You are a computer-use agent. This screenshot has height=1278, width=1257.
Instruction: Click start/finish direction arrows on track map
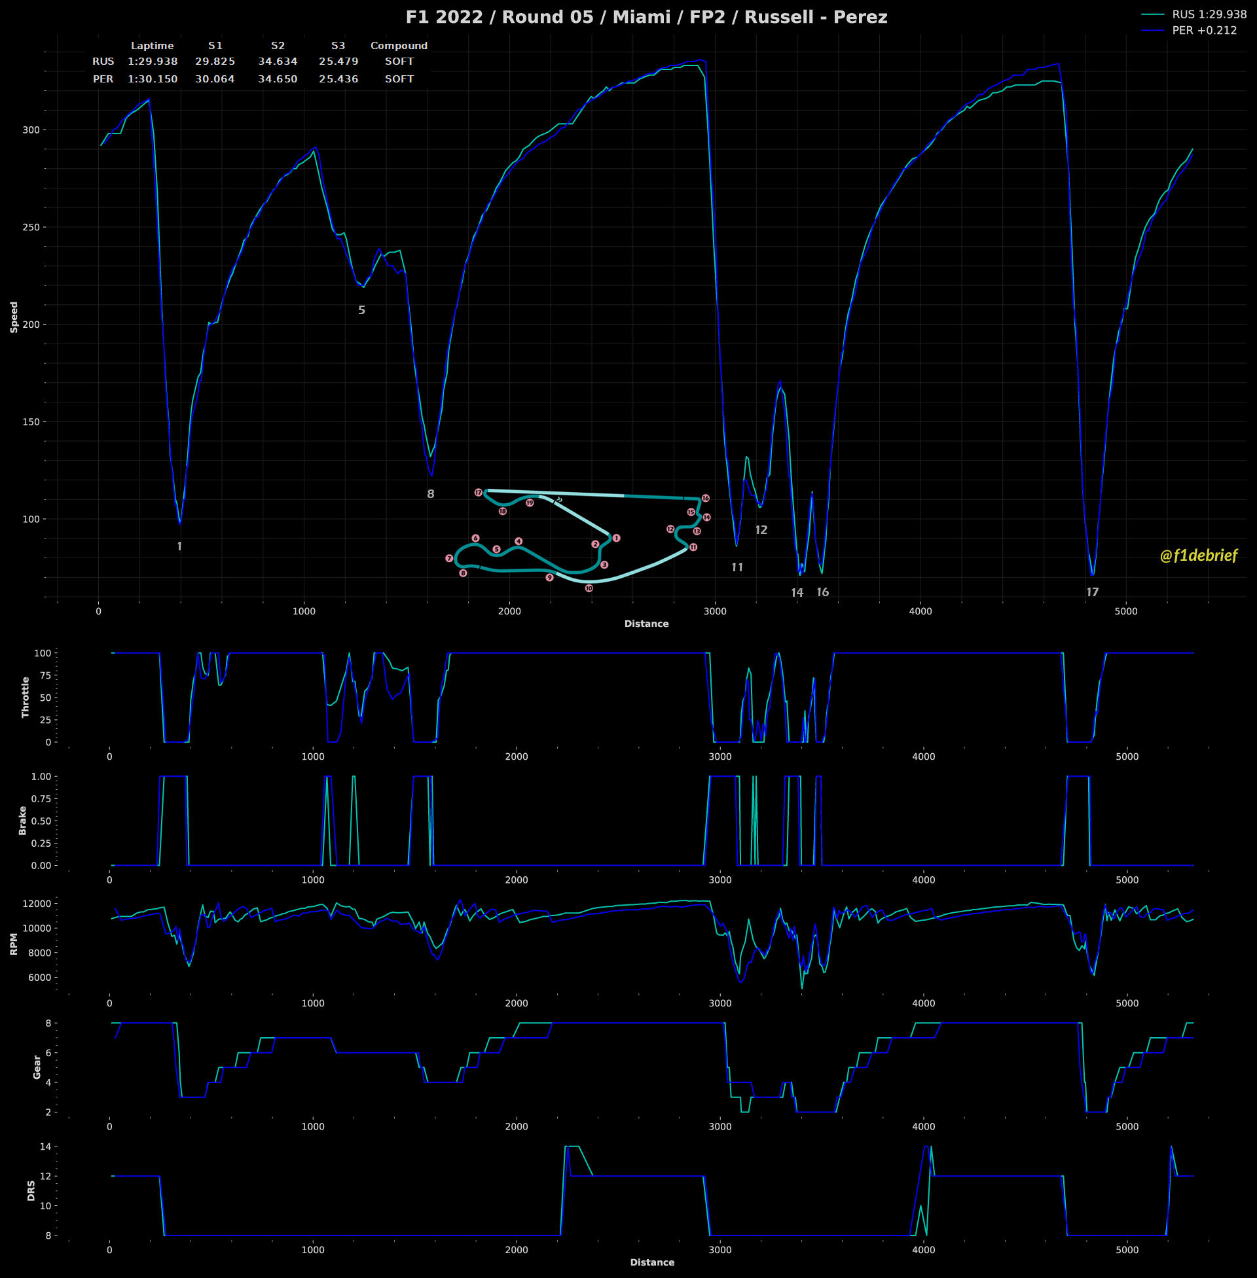click(559, 499)
